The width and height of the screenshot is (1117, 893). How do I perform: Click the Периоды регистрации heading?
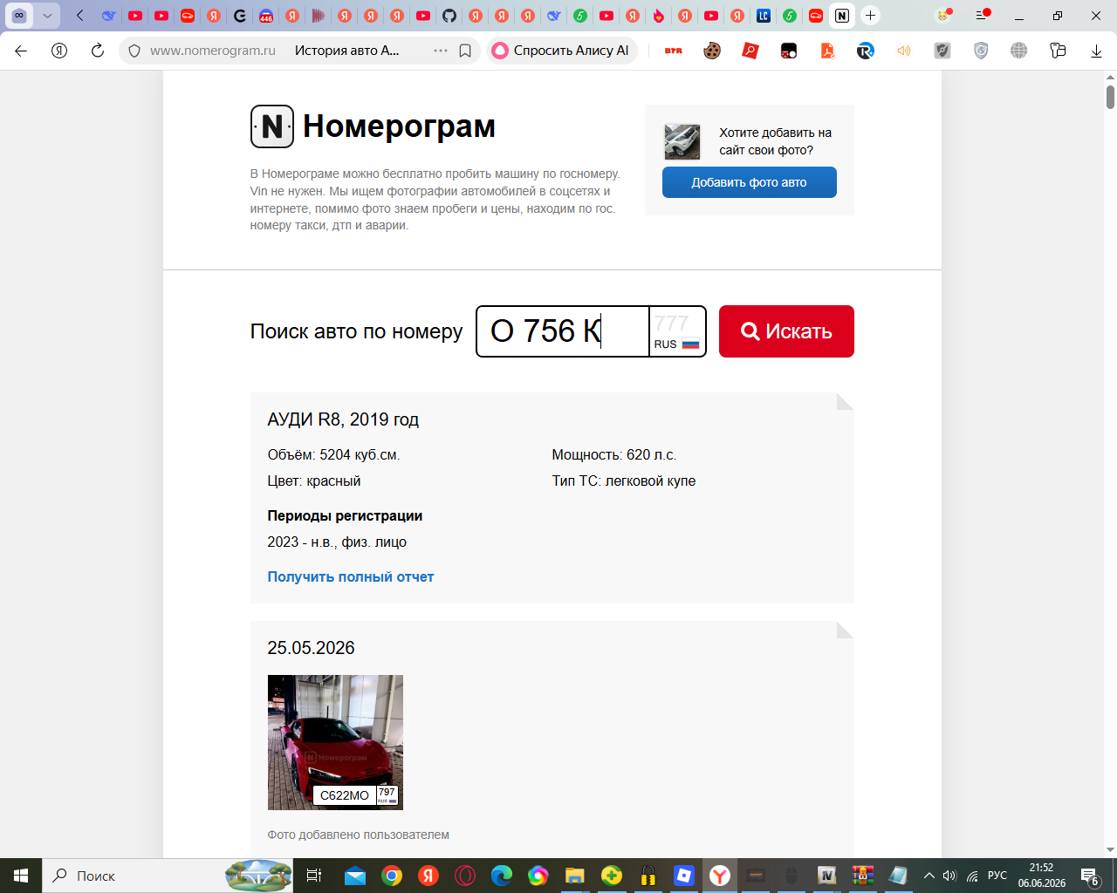coord(345,515)
